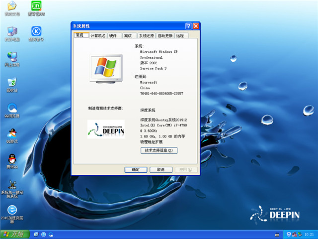Image resolution: width=318 pixels, height=239 pixels.
Task: Open the 酷狗音乐 desktop icon
Action: coord(36,34)
